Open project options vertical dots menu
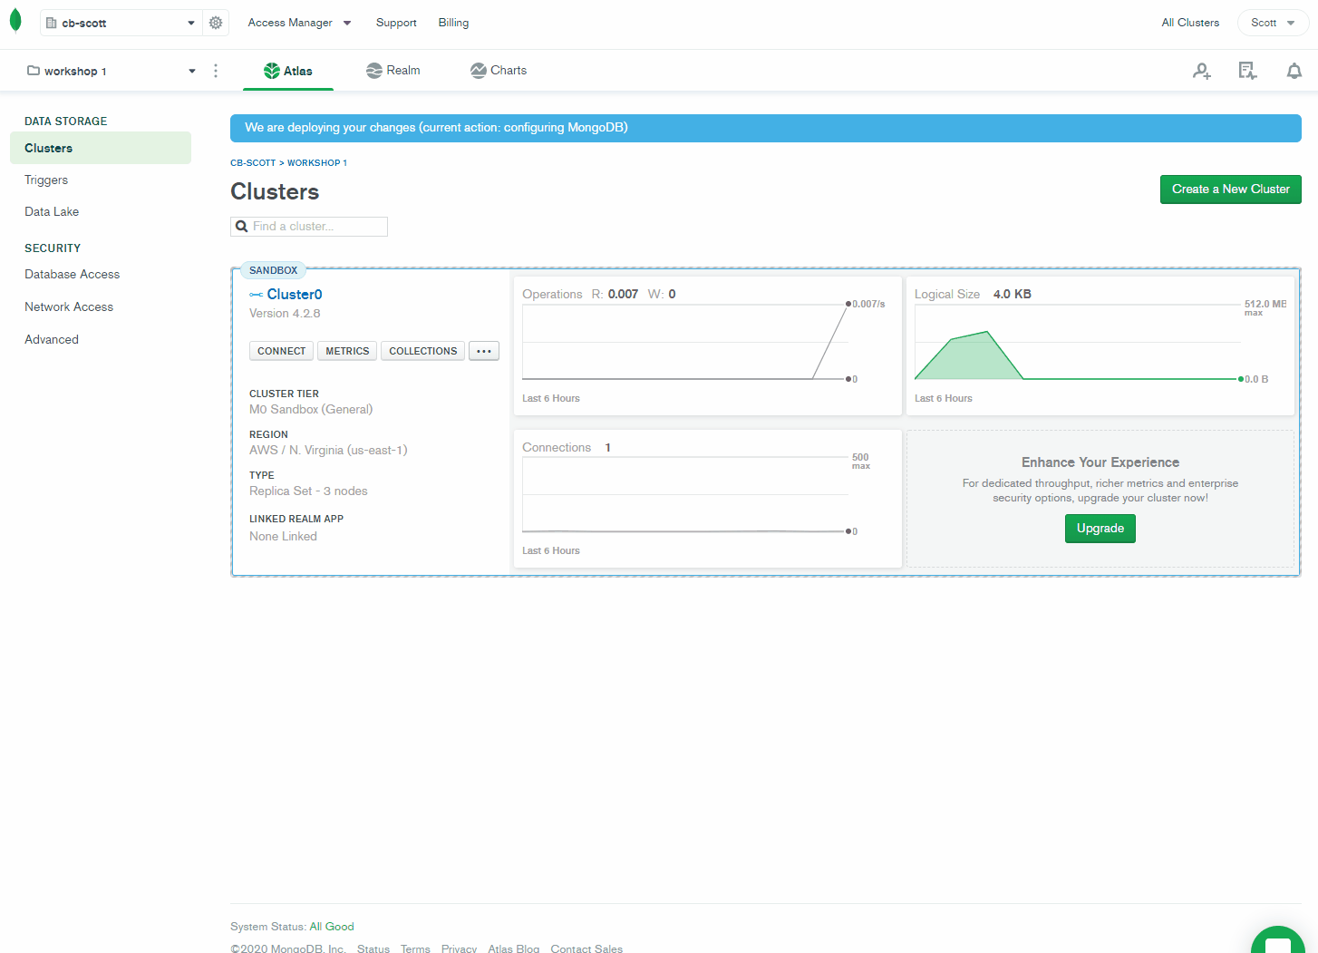The height and width of the screenshot is (953, 1318). (x=216, y=71)
